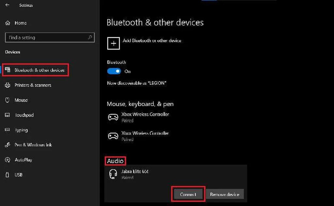
Task: Select Bluetooth & other devices sidebar item
Action: click(x=39, y=70)
